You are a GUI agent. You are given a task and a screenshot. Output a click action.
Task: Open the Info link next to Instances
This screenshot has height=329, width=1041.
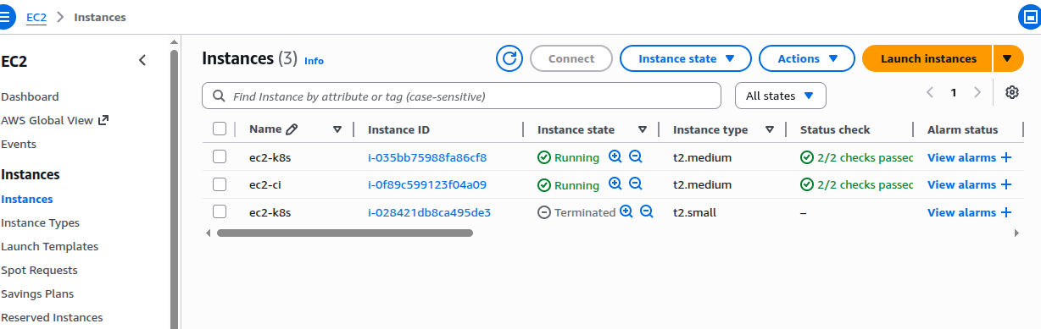coord(314,61)
